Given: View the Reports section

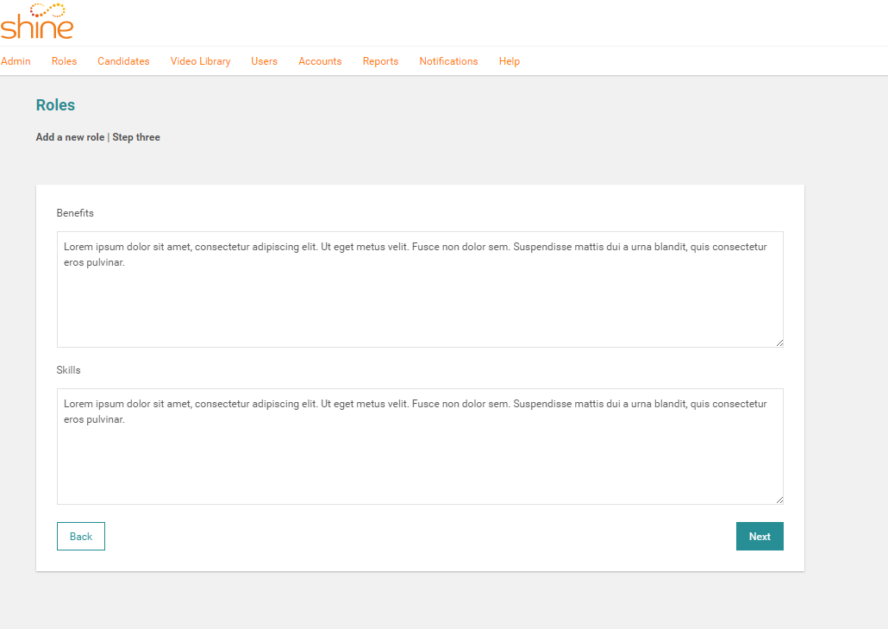Looking at the screenshot, I should point(380,61).
